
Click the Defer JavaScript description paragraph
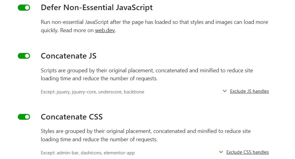[x=154, y=26]
